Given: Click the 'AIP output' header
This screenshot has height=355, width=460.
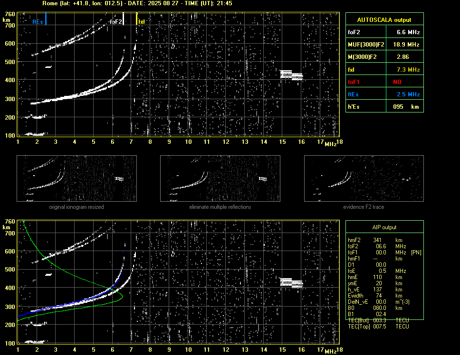Looking at the screenshot, I should tap(384, 227).
